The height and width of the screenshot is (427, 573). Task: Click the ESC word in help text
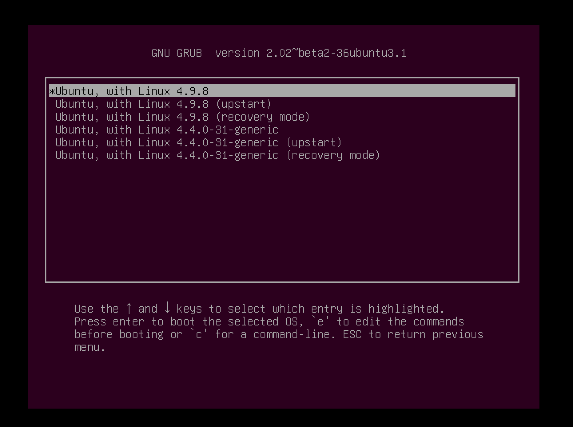(352, 334)
